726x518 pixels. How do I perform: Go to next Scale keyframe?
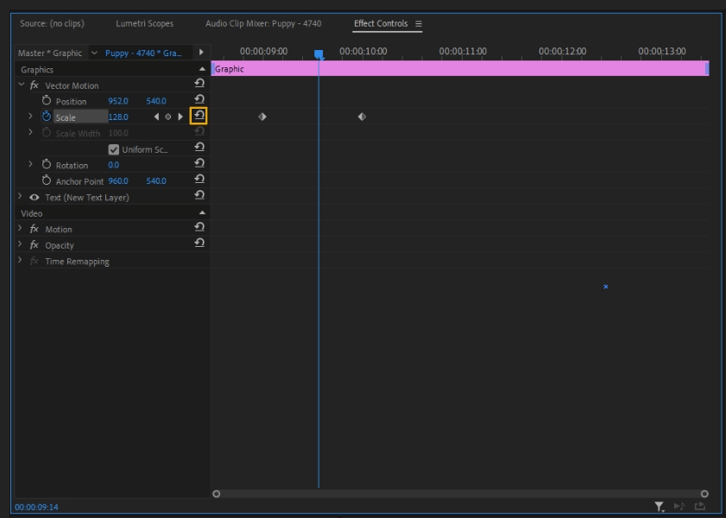tap(180, 117)
